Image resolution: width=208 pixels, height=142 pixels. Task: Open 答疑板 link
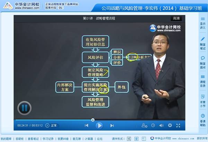click(x=20, y=139)
